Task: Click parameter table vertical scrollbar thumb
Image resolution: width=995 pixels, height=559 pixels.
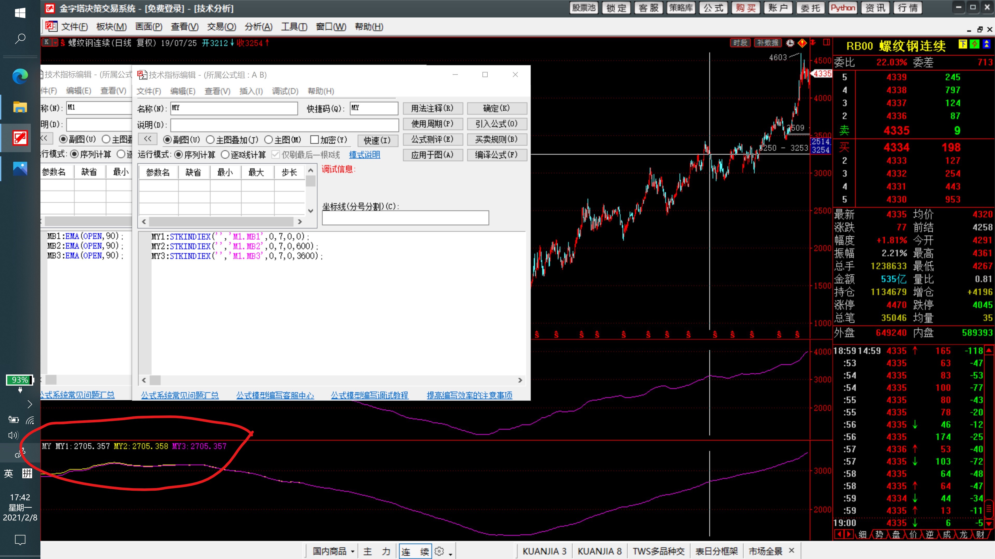Action: click(311, 181)
